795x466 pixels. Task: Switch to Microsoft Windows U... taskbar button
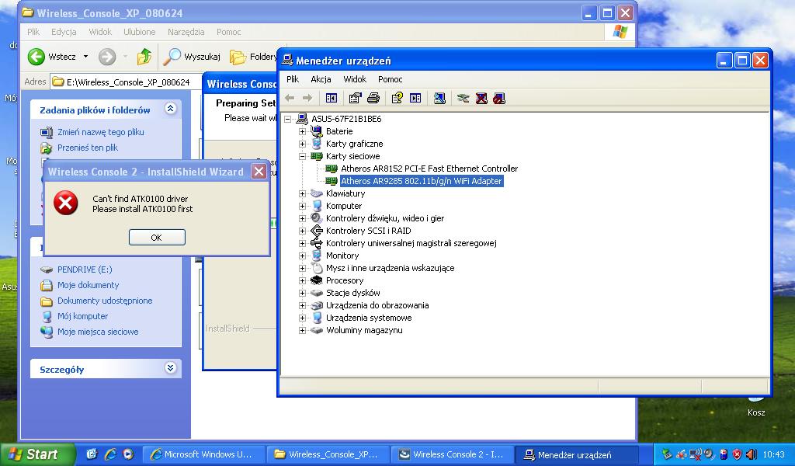[x=203, y=455]
